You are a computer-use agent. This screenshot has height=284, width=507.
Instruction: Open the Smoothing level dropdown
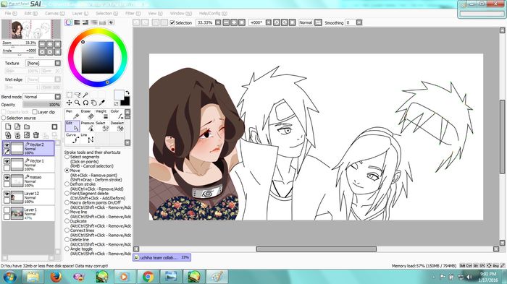click(x=359, y=22)
